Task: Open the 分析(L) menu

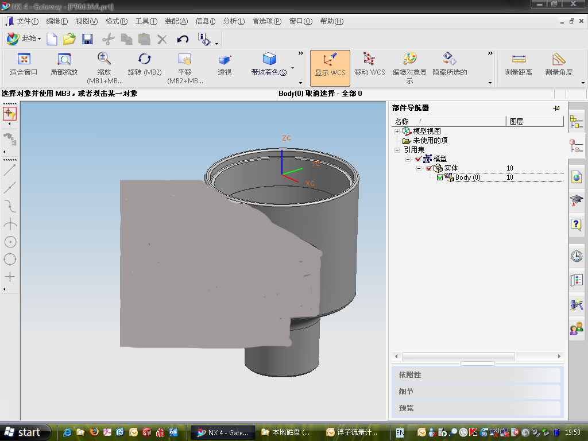Action: click(x=234, y=21)
